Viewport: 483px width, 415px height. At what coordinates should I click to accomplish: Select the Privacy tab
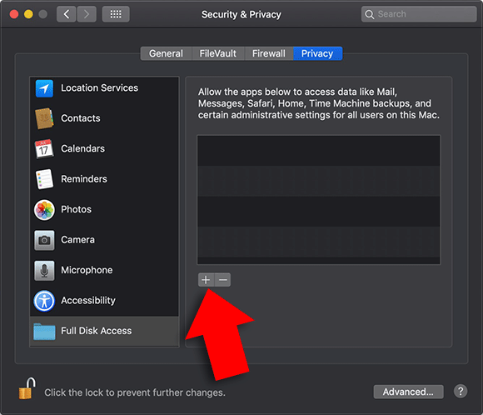click(x=317, y=53)
